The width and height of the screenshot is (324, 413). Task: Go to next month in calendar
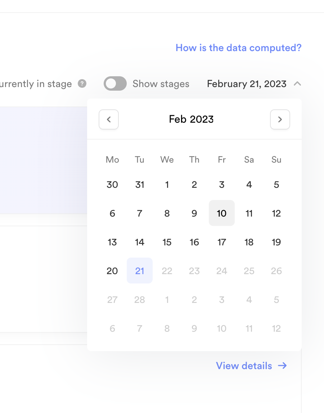tap(280, 119)
